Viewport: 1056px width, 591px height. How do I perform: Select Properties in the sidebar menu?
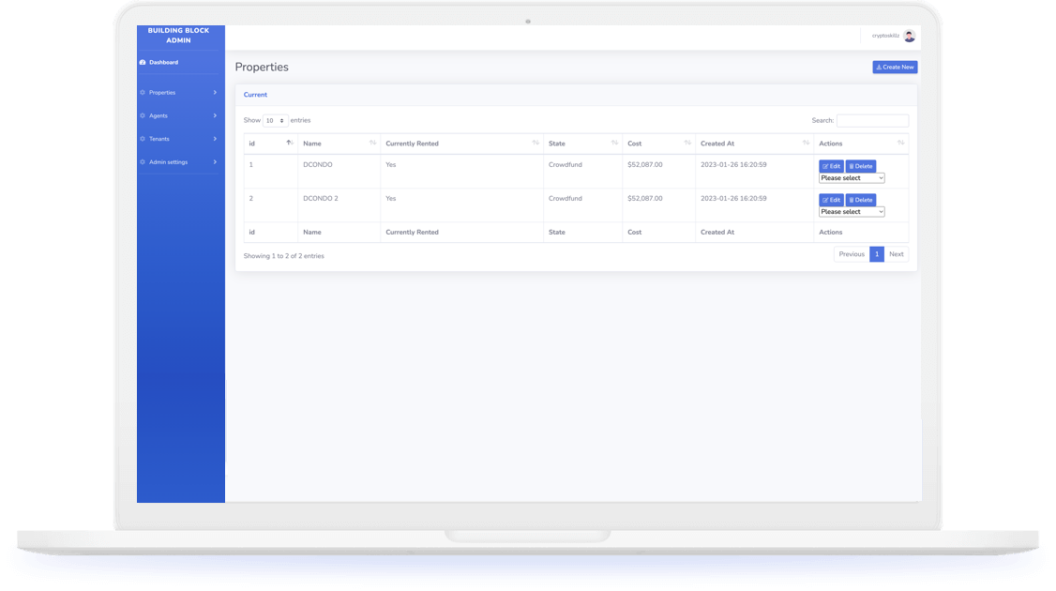162,93
